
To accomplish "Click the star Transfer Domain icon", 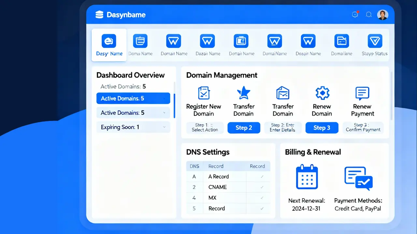I will point(243,93).
